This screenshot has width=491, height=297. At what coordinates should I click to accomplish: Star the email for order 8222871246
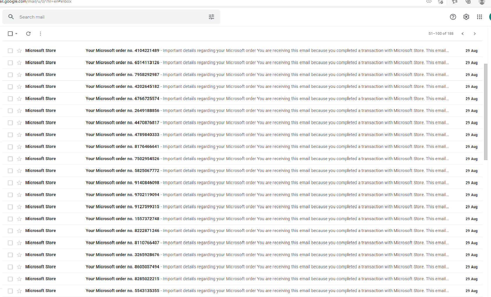[x=19, y=231]
